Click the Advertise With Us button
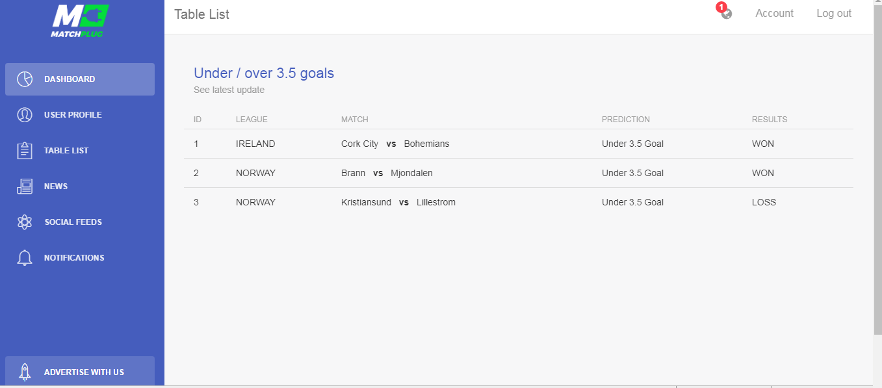Image resolution: width=882 pixels, height=388 pixels. pos(80,372)
